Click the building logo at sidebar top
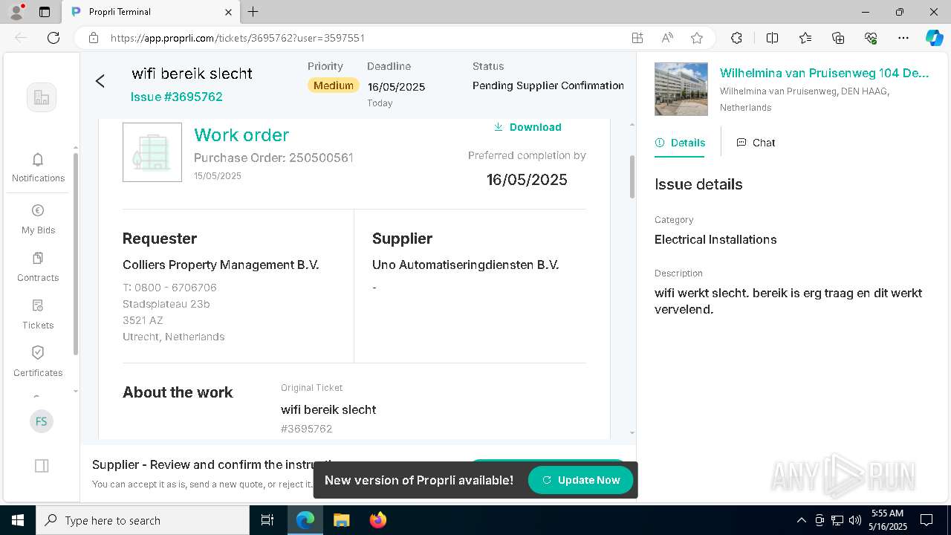The image size is (951, 535). click(42, 97)
